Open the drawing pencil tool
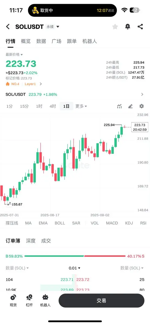Screen dimensions: 150x325 (x=131, y=106)
